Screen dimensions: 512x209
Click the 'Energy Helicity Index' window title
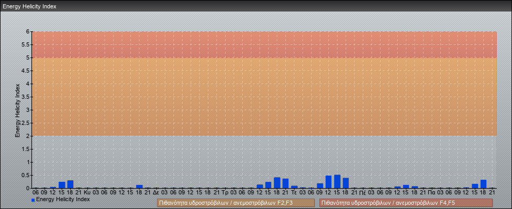coord(29,6)
